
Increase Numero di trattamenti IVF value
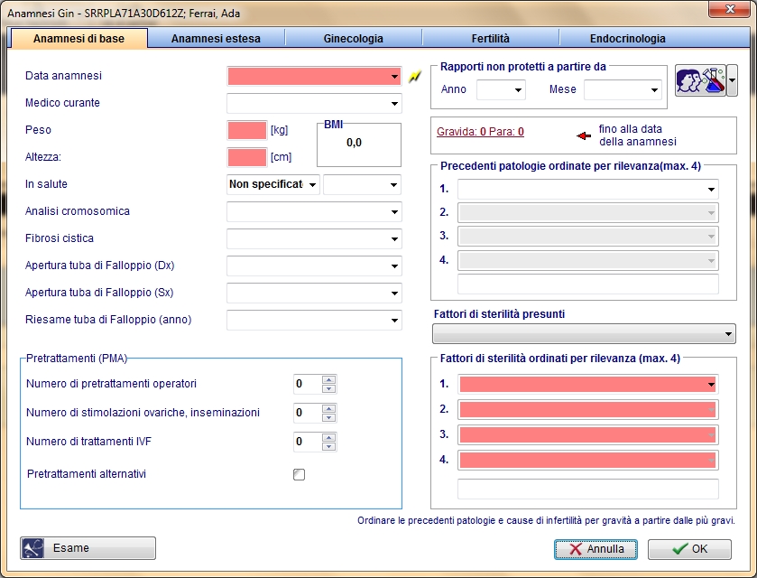(328, 438)
